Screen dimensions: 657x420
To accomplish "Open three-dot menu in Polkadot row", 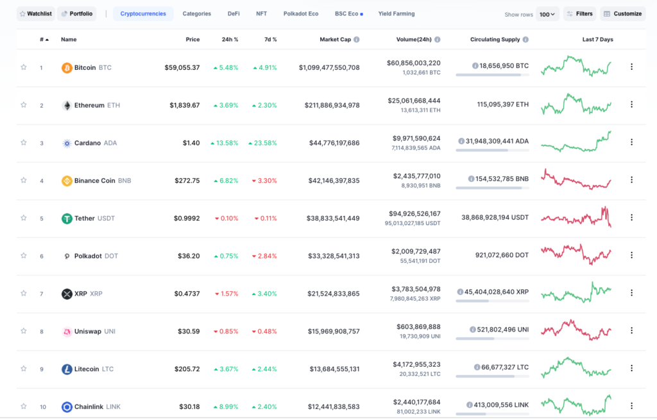I will (x=631, y=255).
